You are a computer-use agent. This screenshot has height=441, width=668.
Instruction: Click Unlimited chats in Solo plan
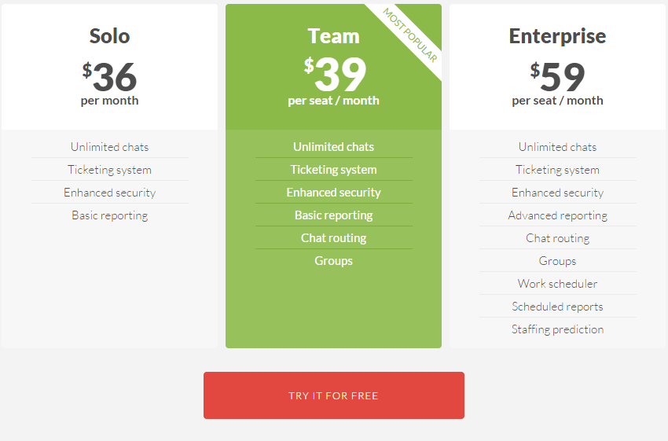(109, 147)
